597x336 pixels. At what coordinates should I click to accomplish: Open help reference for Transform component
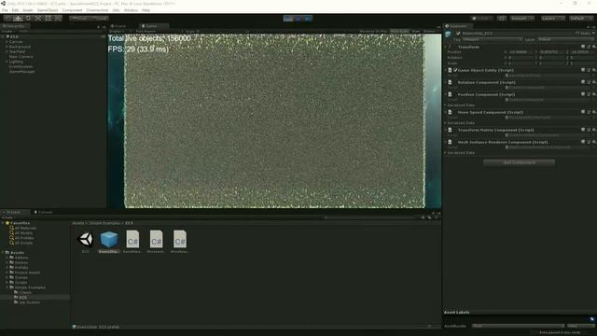583,47
